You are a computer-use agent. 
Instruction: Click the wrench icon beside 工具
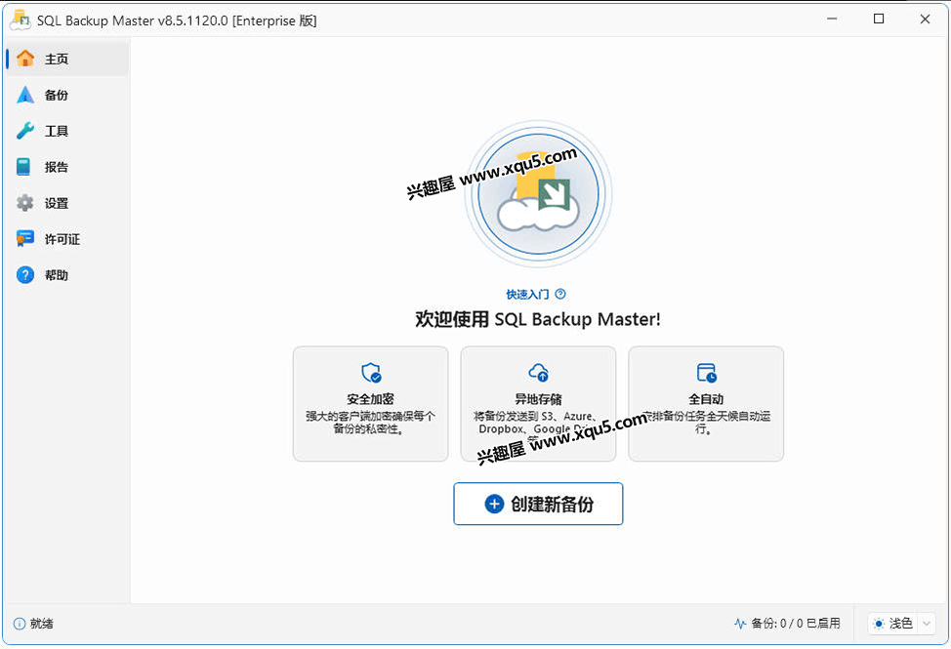pos(25,131)
